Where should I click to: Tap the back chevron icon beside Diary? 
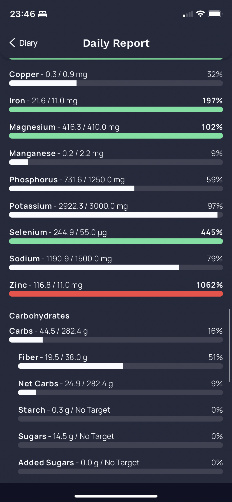12,43
